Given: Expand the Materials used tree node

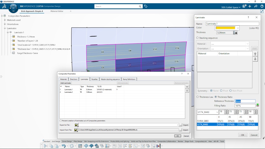Looking at the screenshot, I should click(x=5, y=20).
